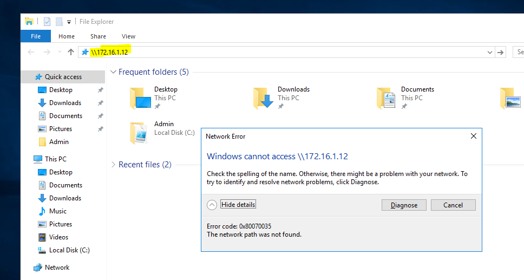The width and height of the screenshot is (524, 280).
Task: Click Hide details in Network Error dialog
Action: pyautogui.click(x=238, y=205)
